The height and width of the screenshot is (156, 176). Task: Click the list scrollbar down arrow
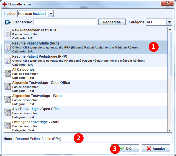(170, 130)
